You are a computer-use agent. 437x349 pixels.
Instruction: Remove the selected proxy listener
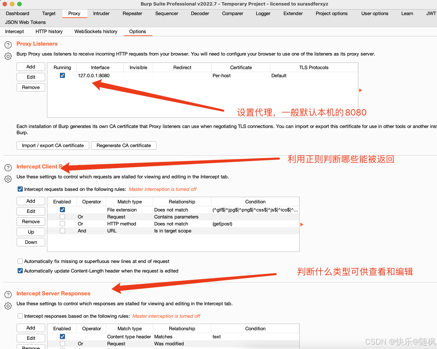[30, 88]
